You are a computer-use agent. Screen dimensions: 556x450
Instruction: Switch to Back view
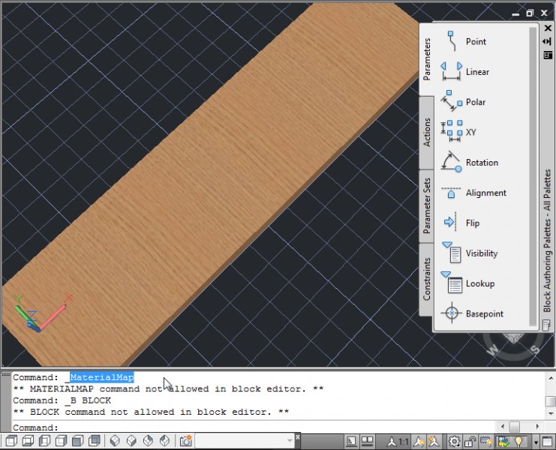pos(95,441)
